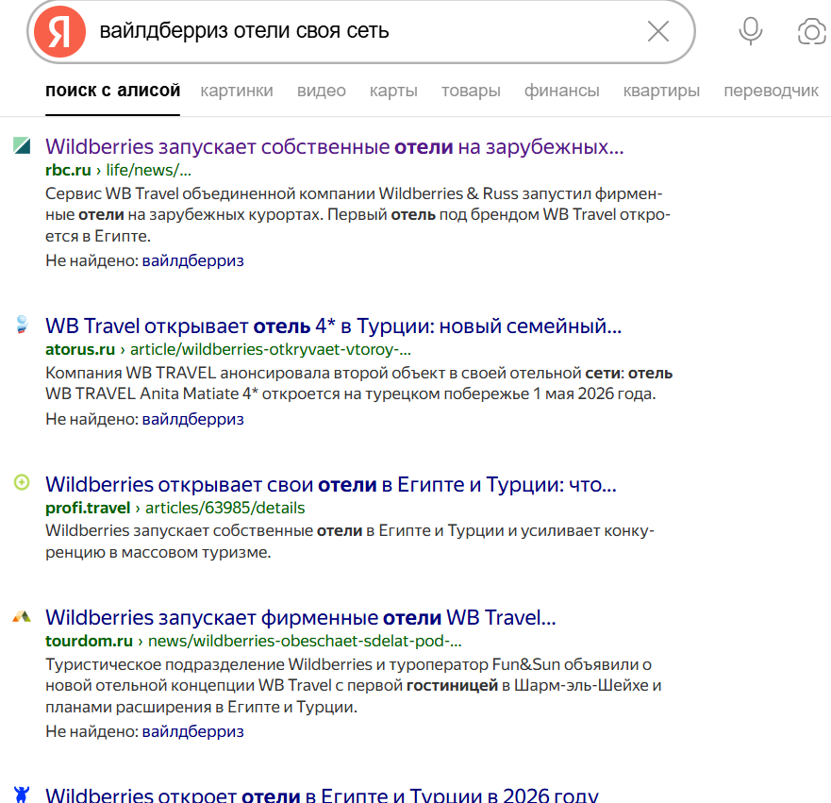
Task: Click the red Yandex logo icon
Action: 59,32
